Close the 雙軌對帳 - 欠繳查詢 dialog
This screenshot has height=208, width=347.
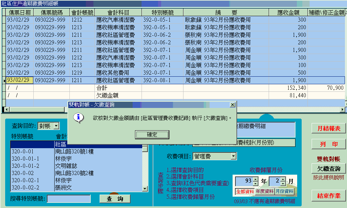(x=232, y=105)
